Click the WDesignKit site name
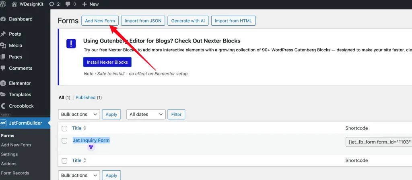This screenshot has width=412, height=180. point(31,4)
